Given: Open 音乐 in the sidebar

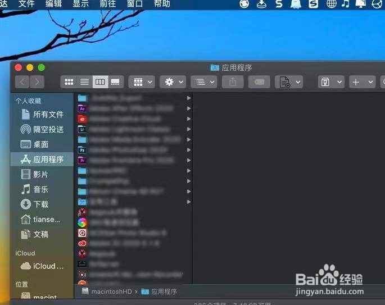Looking at the screenshot, I should tap(34, 189).
